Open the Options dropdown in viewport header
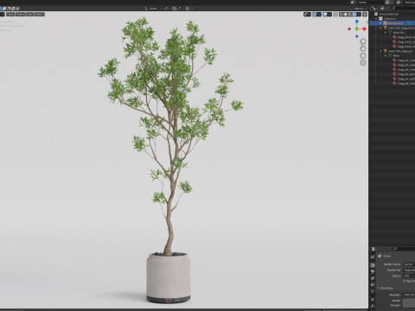Screen dimensions: 415x311 [x=360, y=9]
